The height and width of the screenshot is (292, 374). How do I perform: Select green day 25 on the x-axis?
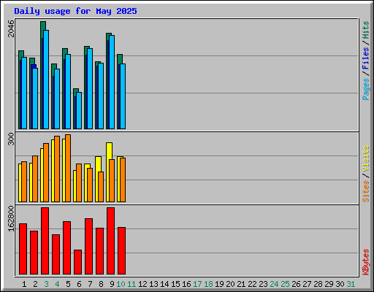(x=285, y=284)
